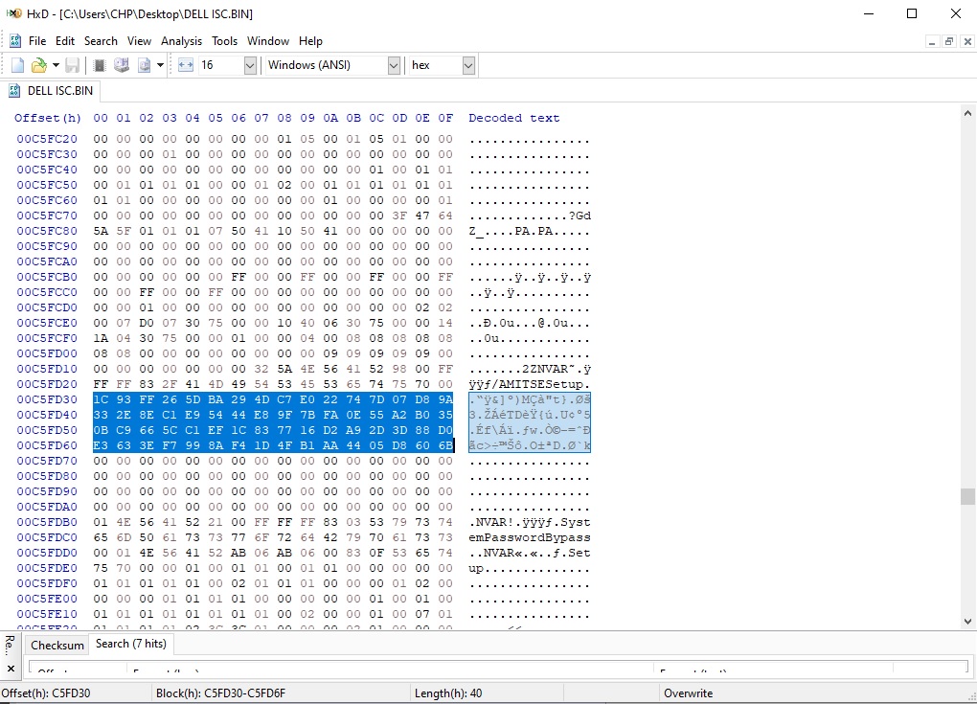Viewport: 977px width, 704px height.
Task: Click last byte 6B in row 00C5FD60
Action: pyautogui.click(x=445, y=445)
